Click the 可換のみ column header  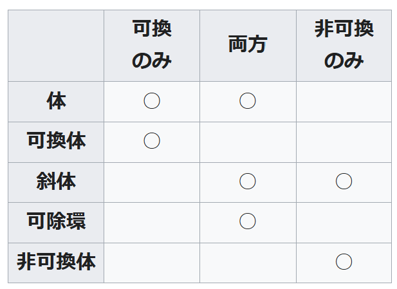click(x=152, y=45)
